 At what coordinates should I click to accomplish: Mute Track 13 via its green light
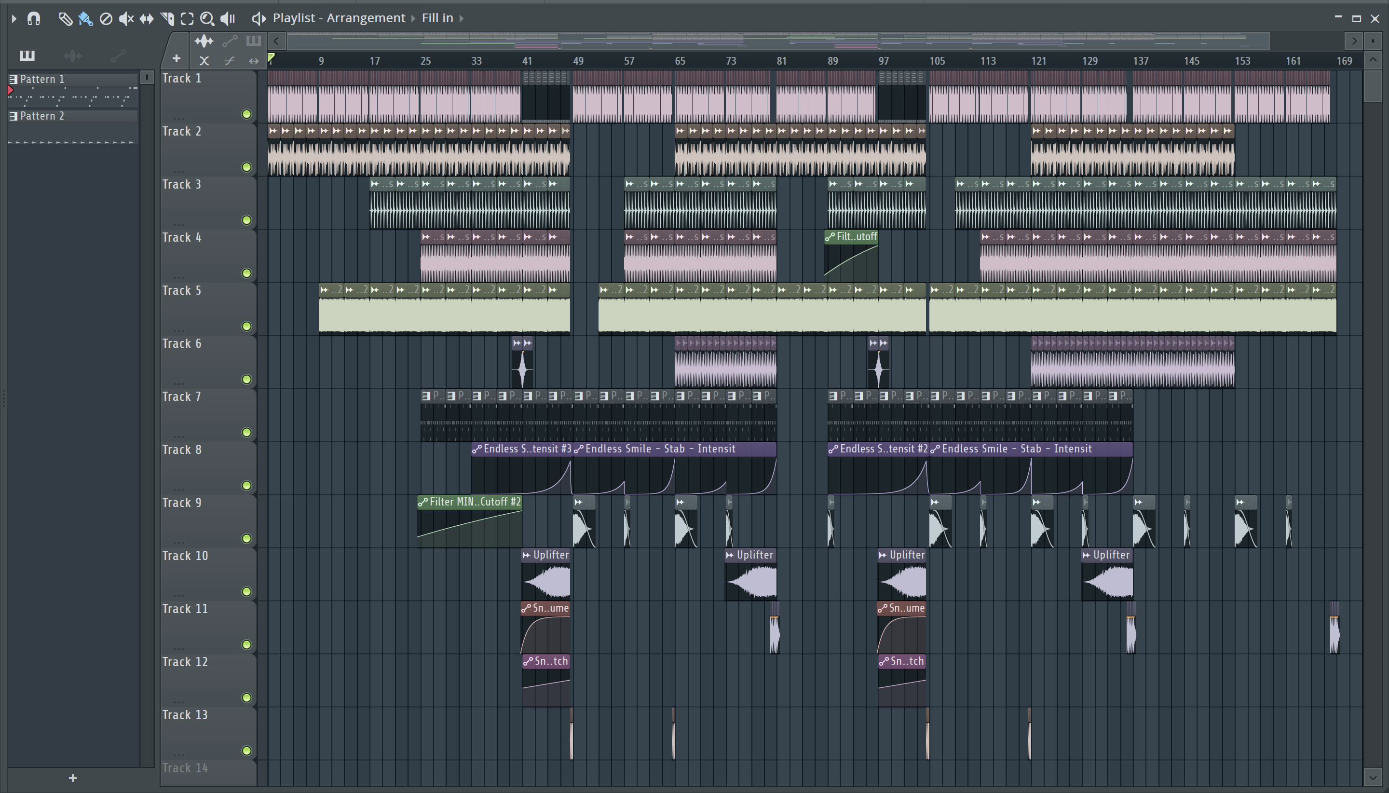point(246,751)
